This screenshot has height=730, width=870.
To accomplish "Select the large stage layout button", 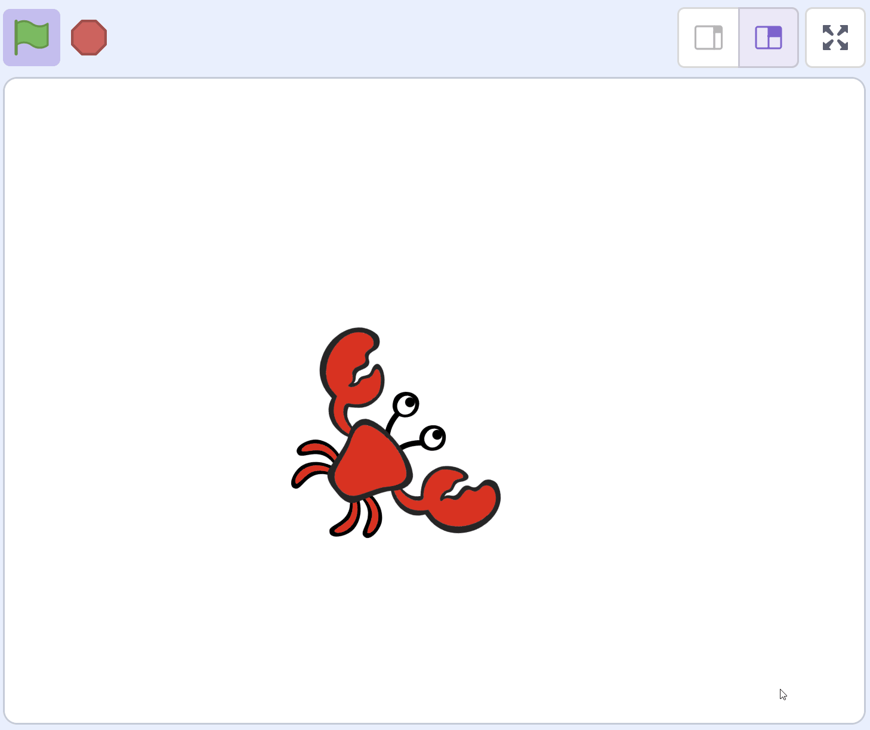I will (768, 38).
